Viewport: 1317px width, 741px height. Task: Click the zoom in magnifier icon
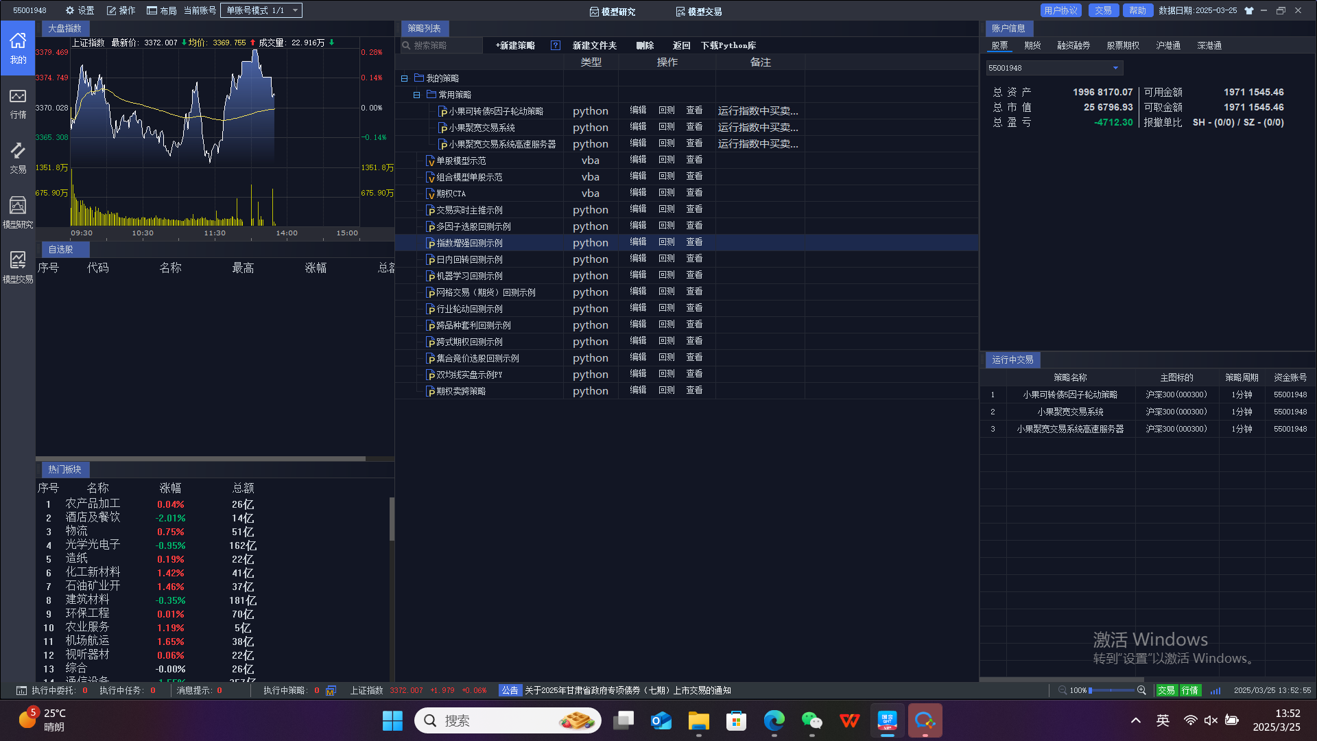tap(1141, 690)
